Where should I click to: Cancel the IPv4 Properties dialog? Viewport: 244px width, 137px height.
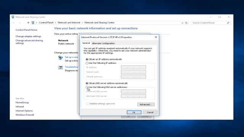tap(150, 112)
